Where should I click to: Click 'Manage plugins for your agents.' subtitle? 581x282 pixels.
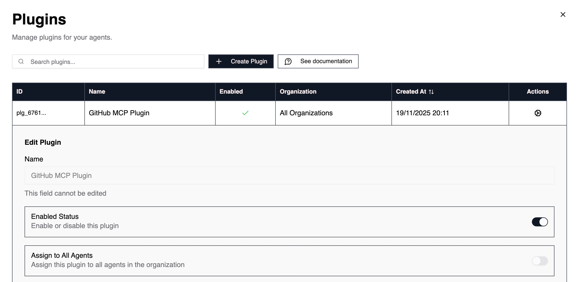(x=62, y=37)
